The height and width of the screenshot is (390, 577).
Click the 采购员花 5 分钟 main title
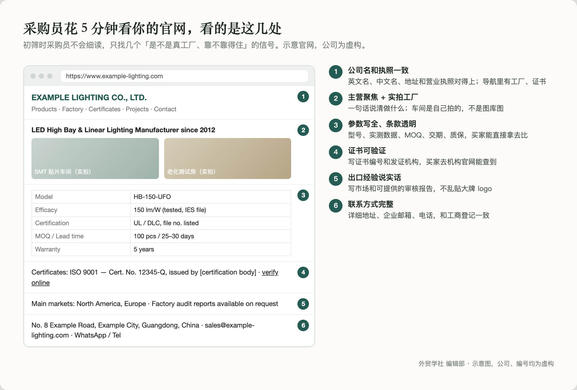tap(152, 29)
